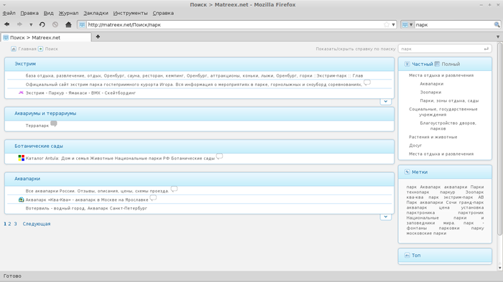Open comment bubble after the Игора resort result
Screen dimensions: 503x282
point(367,83)
